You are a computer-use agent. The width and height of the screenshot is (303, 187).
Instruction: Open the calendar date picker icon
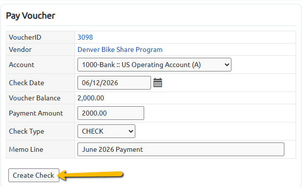(x=158, y=83)
